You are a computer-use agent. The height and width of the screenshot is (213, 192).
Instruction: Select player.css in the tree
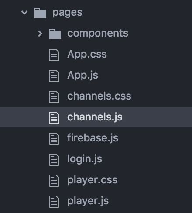coord(93,180)
